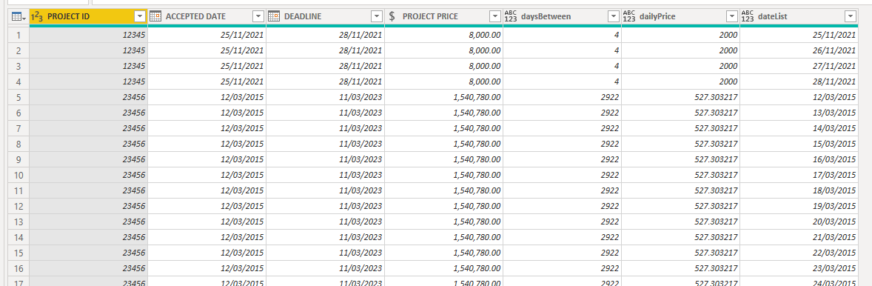Click dateList cell 23/03/2015

799,269
